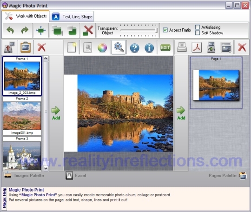The image size is (251, 212).
Task: Click the Images Palette scroll up arrow
Action: tap(46, 59)
